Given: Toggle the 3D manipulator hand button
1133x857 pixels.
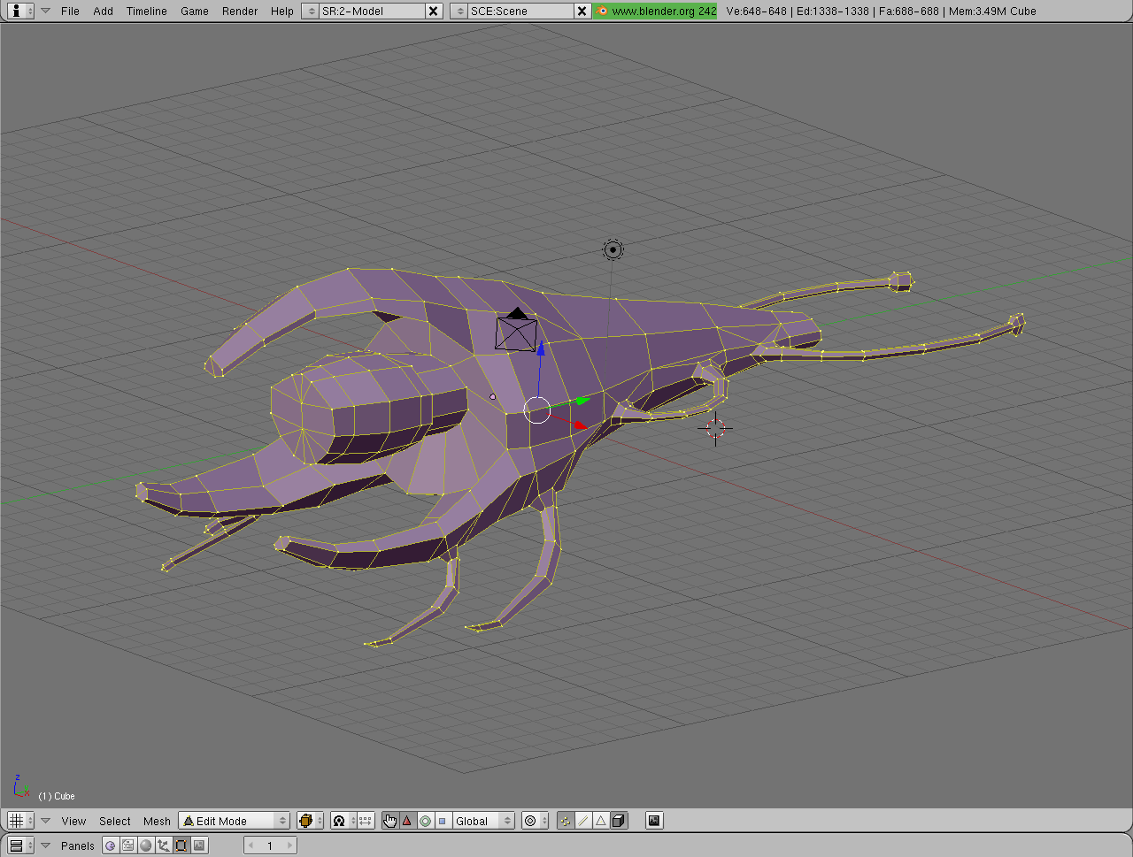Looking at the screenshot, I should pos(389,821).
